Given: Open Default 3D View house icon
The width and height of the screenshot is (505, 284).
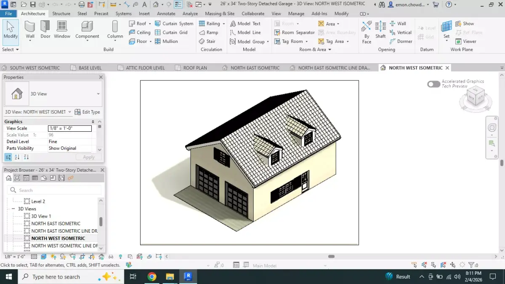Looking at the screenshot, I should (x=156, y=5).
